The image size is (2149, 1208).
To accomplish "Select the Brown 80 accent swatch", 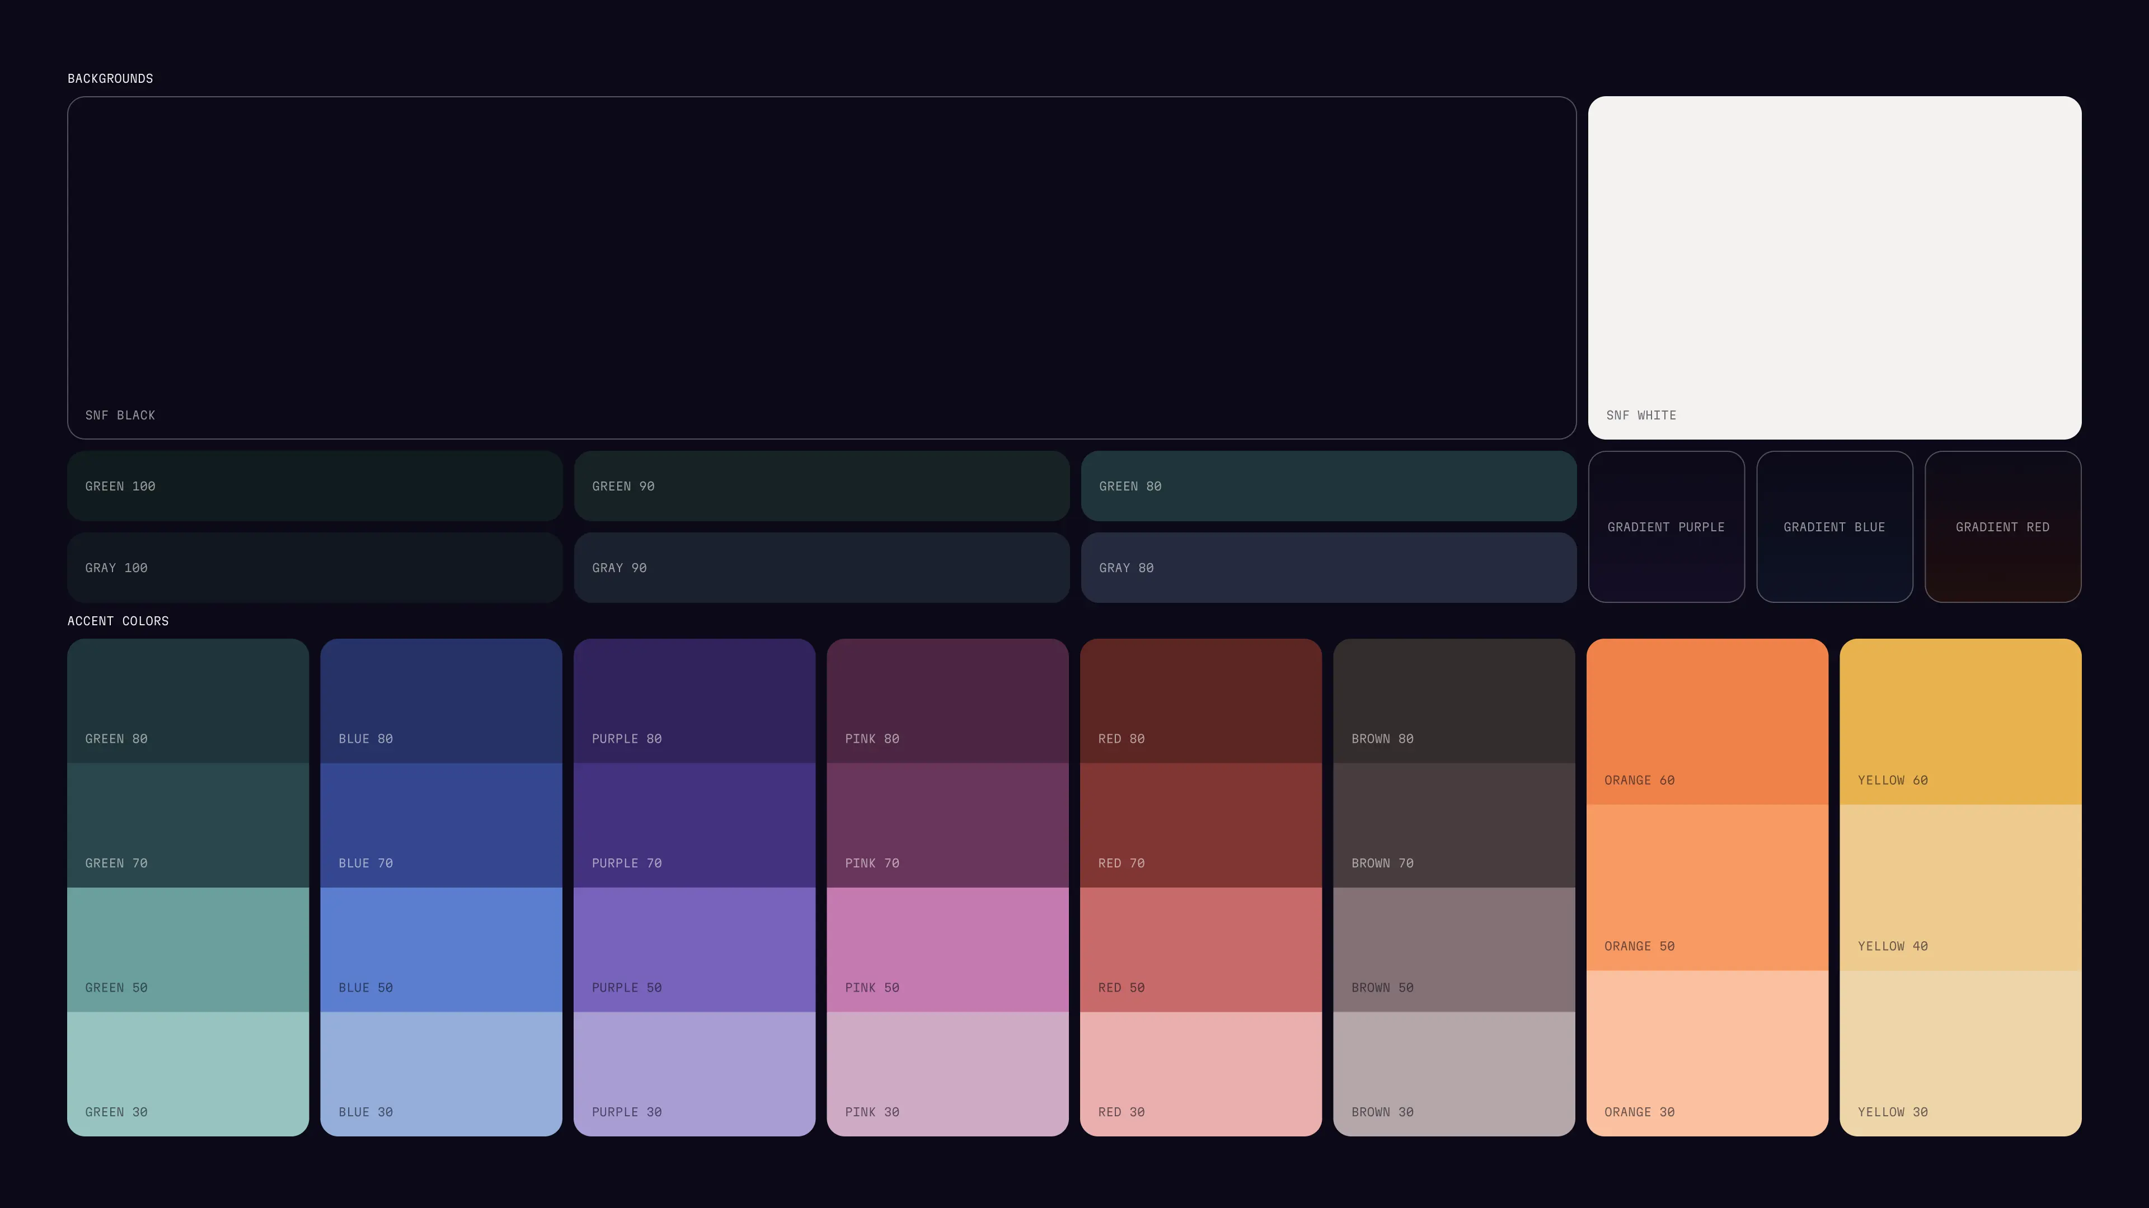I will [x=1453, y=701].
